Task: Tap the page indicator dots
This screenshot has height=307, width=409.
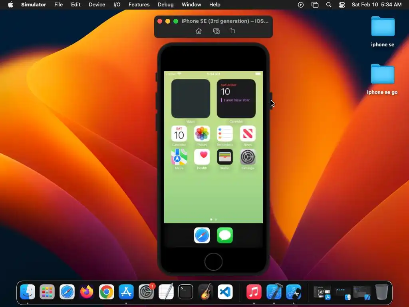Action: point(213,219)
